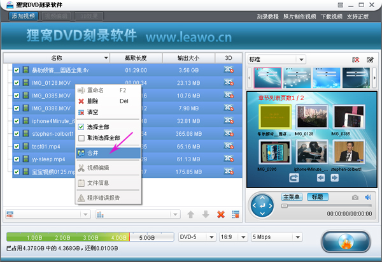Screen dimensions: 382x262
Task: Uncheck the first video in the list
Action: click(17, 70)
